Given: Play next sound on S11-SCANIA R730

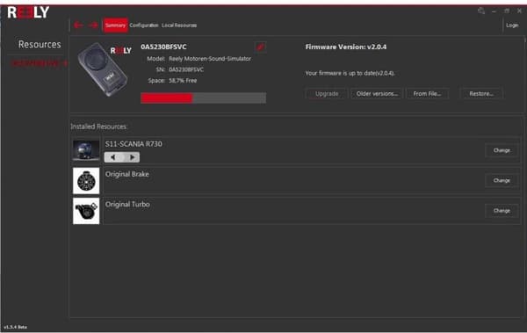Looking at the screenshot, I should pos(132,157).
